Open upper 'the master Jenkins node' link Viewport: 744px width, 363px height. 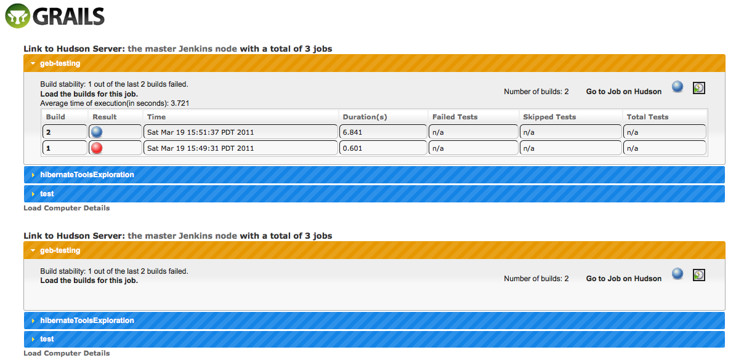coord(182,49)
